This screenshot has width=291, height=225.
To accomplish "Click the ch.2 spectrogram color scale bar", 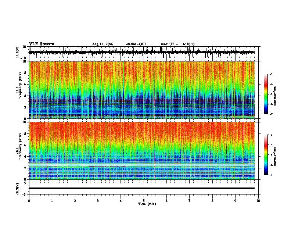I will 266,155.
